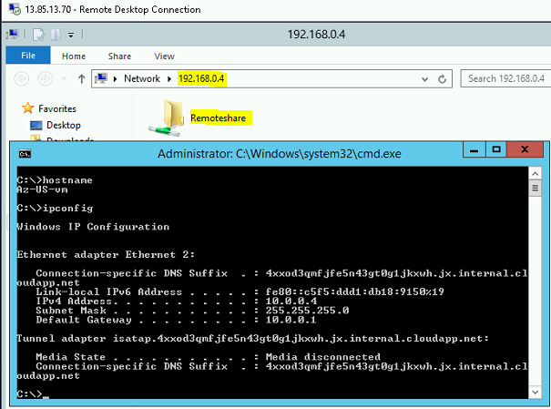Click the Ethernet adapter Ethernet 2 heading

pyautogui.click(x=106, y=254)
